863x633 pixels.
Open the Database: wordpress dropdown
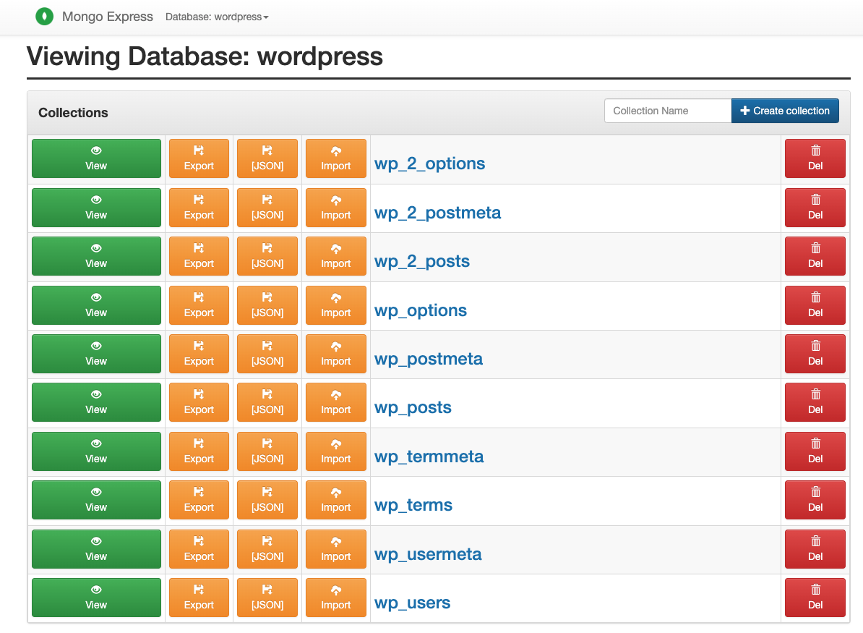(217, 17)
